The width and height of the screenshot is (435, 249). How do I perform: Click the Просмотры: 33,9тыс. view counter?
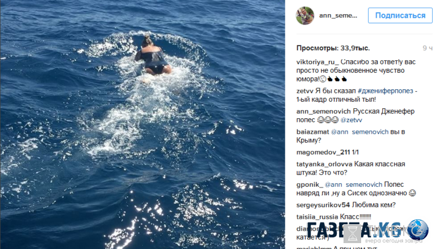tap(333, 48)
